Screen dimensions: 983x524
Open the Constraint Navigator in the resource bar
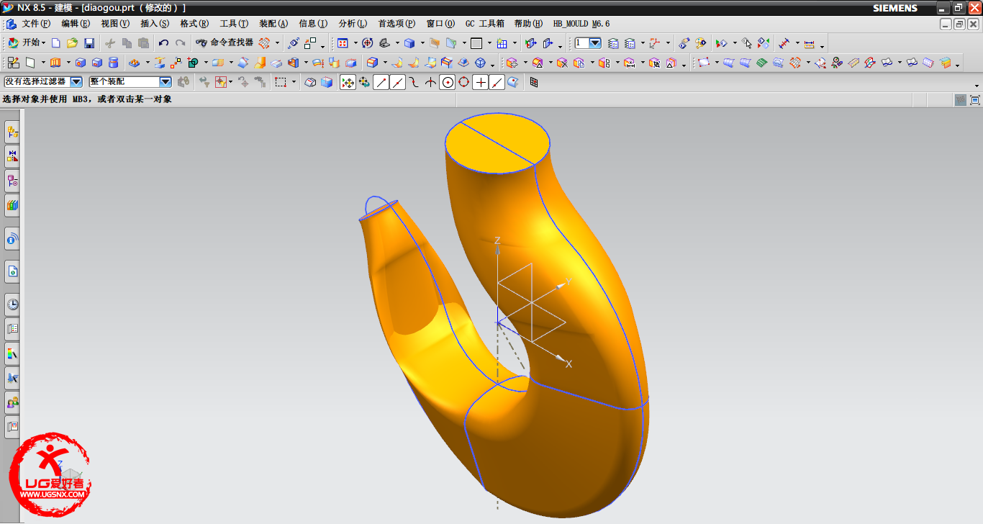click(12, 155)
